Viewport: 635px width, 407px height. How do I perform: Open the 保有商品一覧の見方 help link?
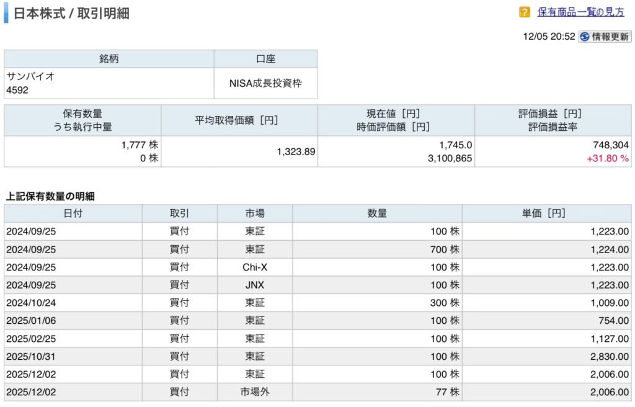pos(580,12)
